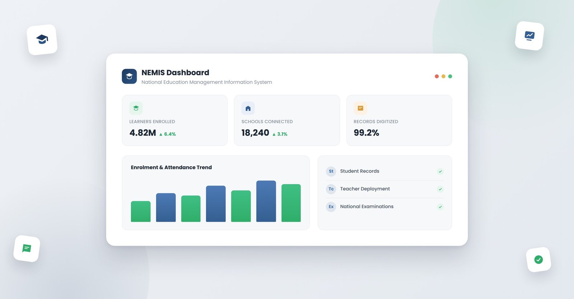Click the 4.82M value
574x299 pixels.
(x=143, y=133)
